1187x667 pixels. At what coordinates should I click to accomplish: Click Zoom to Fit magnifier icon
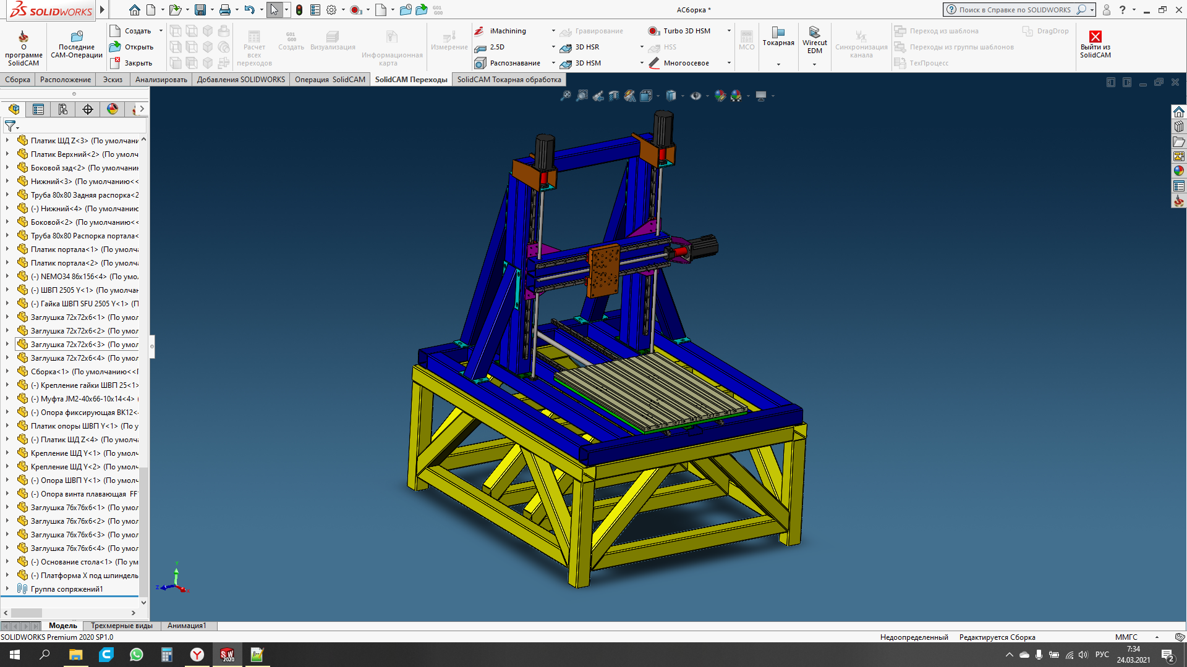click(565, 96)
